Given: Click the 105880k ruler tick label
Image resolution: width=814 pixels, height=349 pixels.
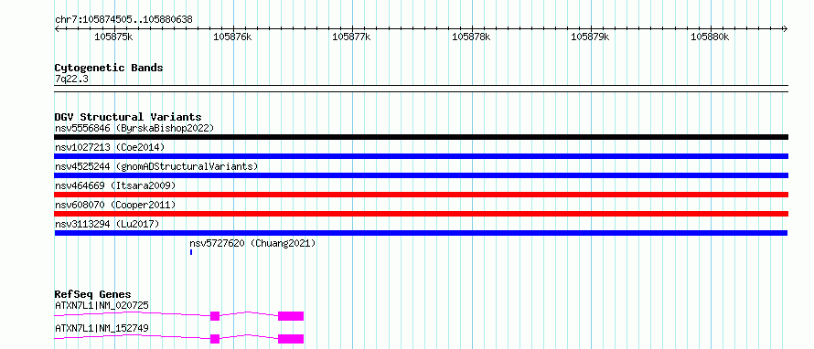Looking at the screenshot, I should [710, 37].
